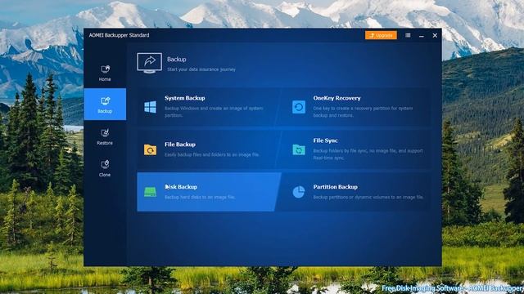Click the OneKey Recovery circular arrow icon
This screenshot has height=294, width=524.
click(299, 107)
